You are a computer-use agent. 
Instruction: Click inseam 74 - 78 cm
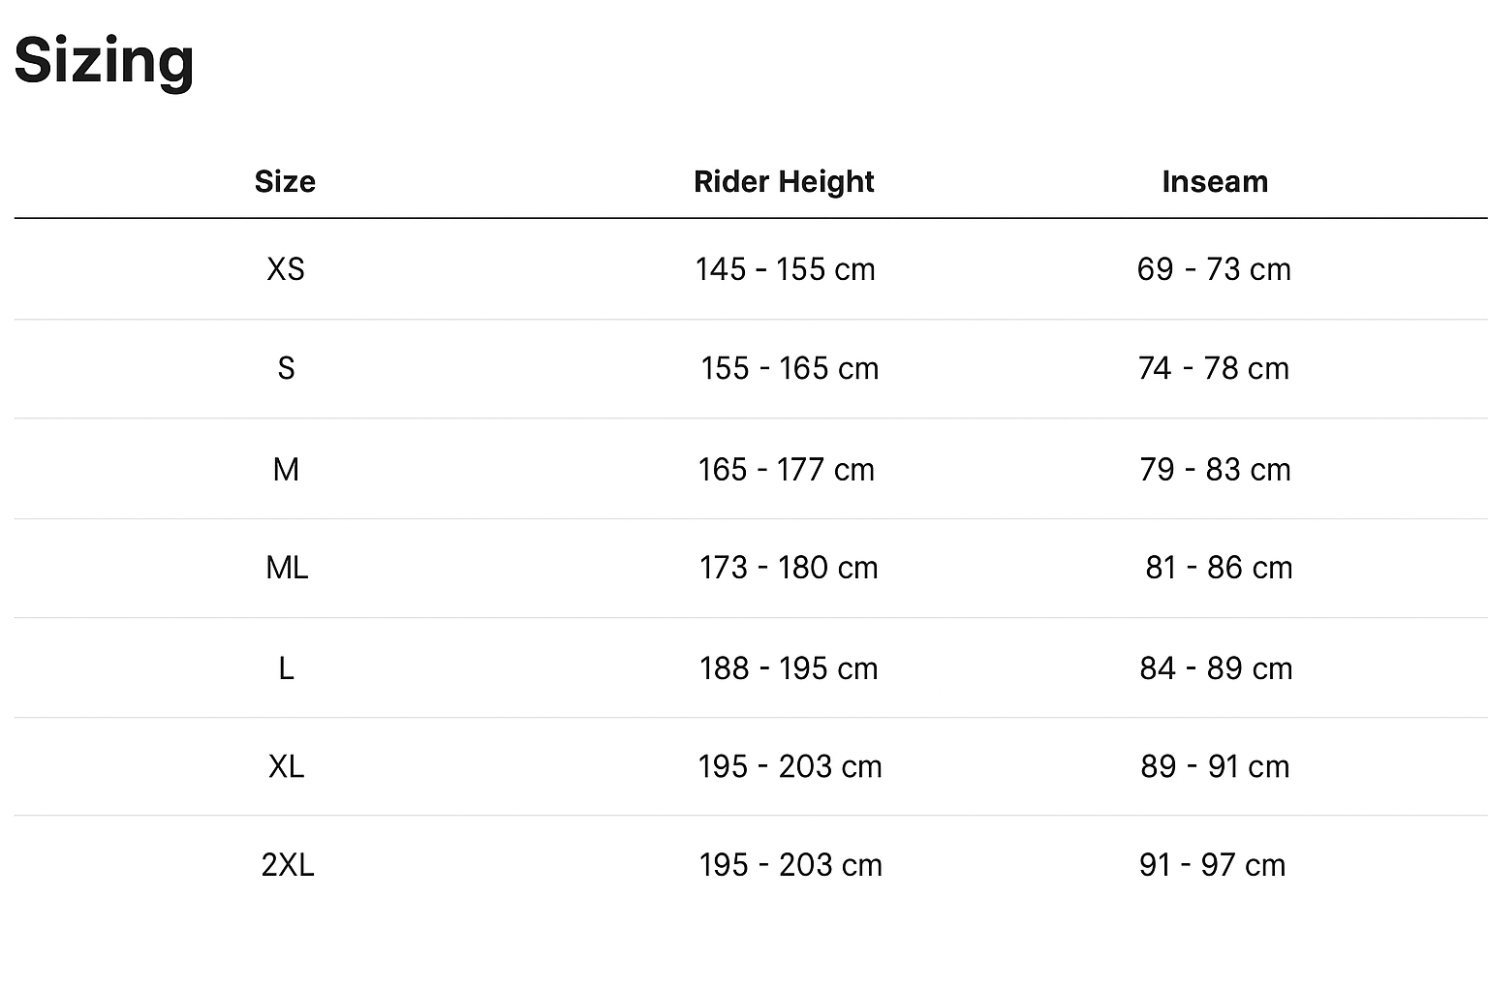pos(1214,369)
